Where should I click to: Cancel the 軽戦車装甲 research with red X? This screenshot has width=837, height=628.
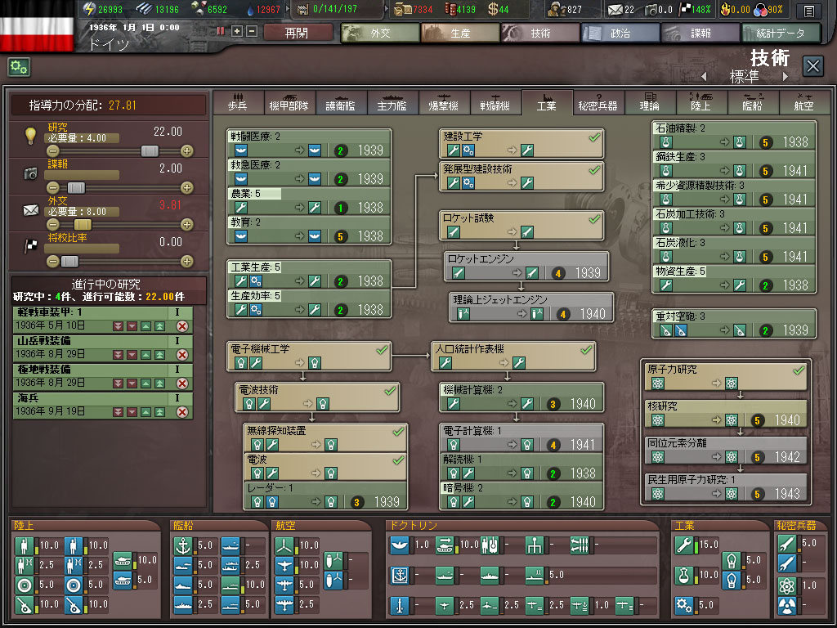[x=182, y=326]
